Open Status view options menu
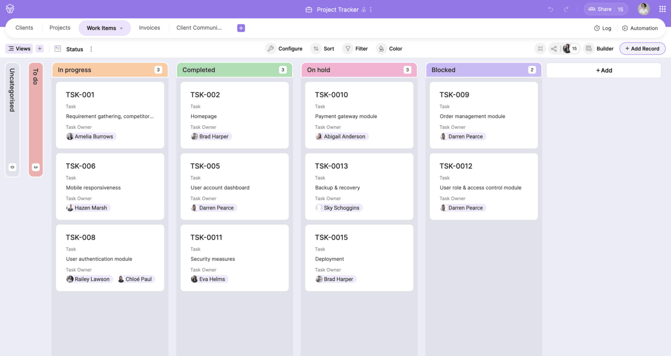The height and width of the screenshot is (356, 671). (91, 49)
